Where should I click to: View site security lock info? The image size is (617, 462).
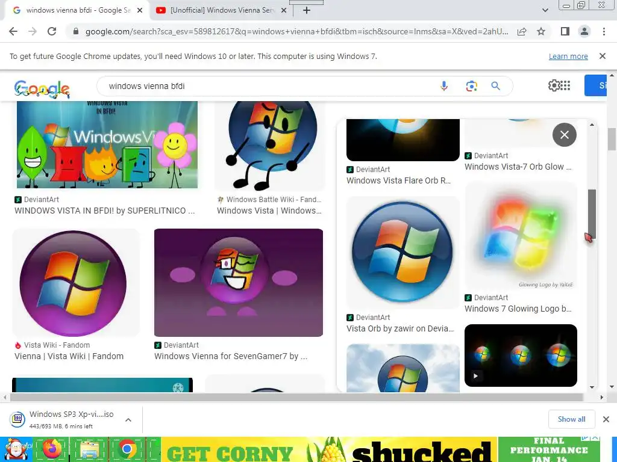tap(76, 31)
